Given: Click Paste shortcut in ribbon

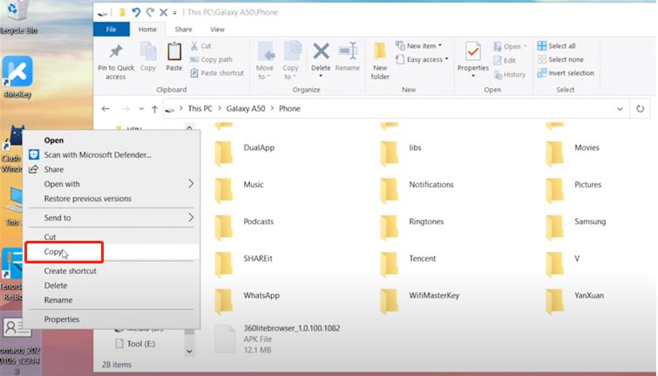Looking at the screenshot, I should [217, 73].
